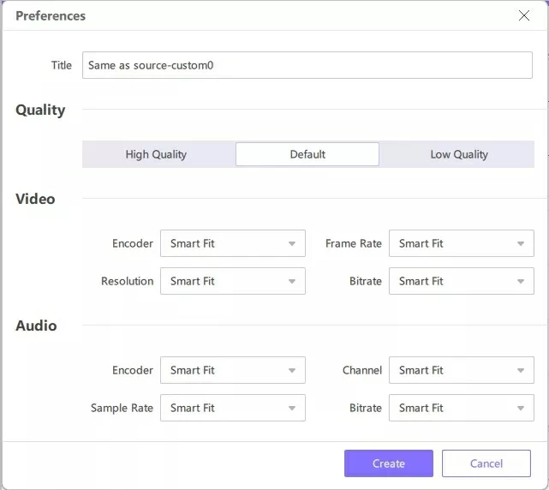Select the Default quality option

coord(307,154)
